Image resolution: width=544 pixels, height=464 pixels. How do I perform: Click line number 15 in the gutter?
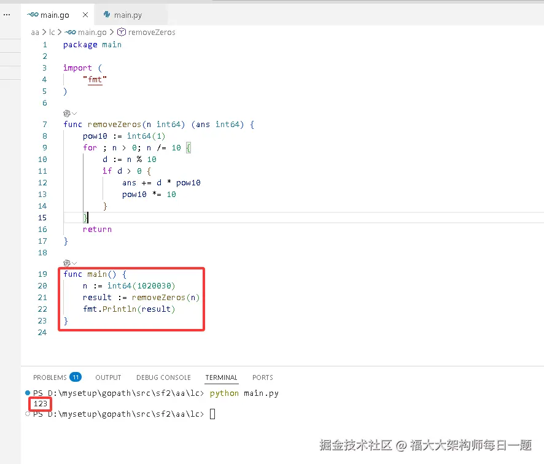[x=42, y=218]
